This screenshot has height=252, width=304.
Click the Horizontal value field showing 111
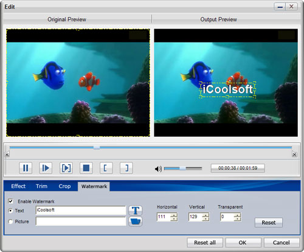pyautogui.click(x=164, y=217)
